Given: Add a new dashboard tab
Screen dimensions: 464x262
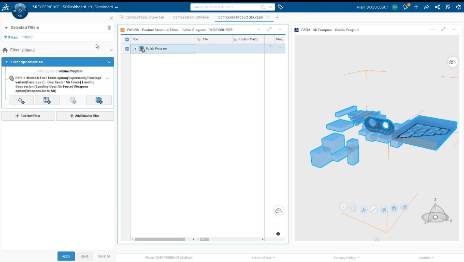Looking at the screenshot, I should [277, 17].
